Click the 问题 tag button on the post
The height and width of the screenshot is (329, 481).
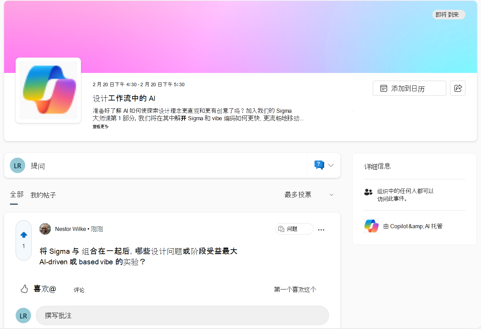294,229
